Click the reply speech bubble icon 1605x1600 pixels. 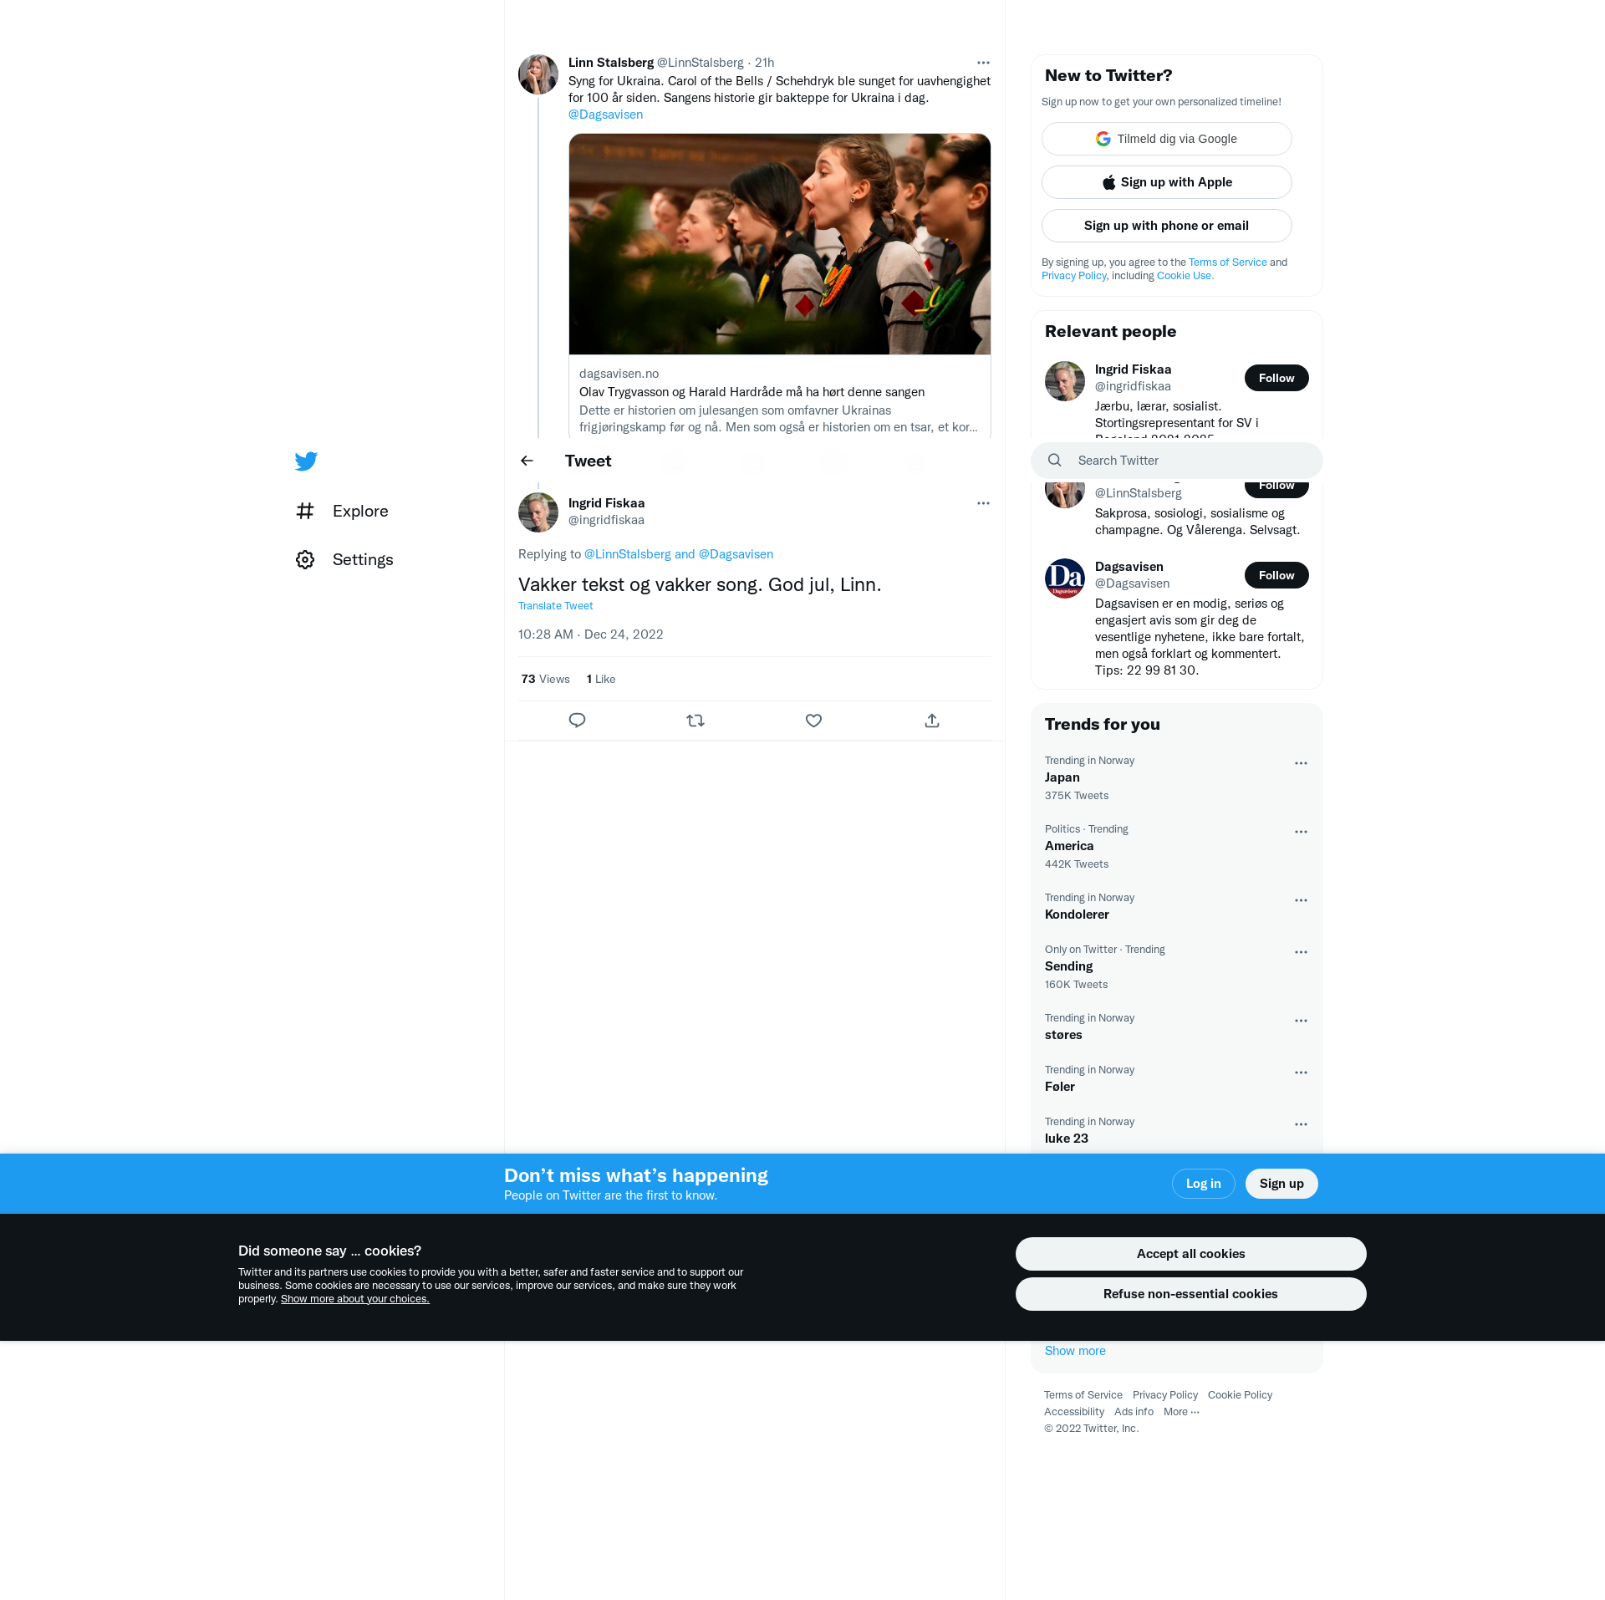point(577,721)
